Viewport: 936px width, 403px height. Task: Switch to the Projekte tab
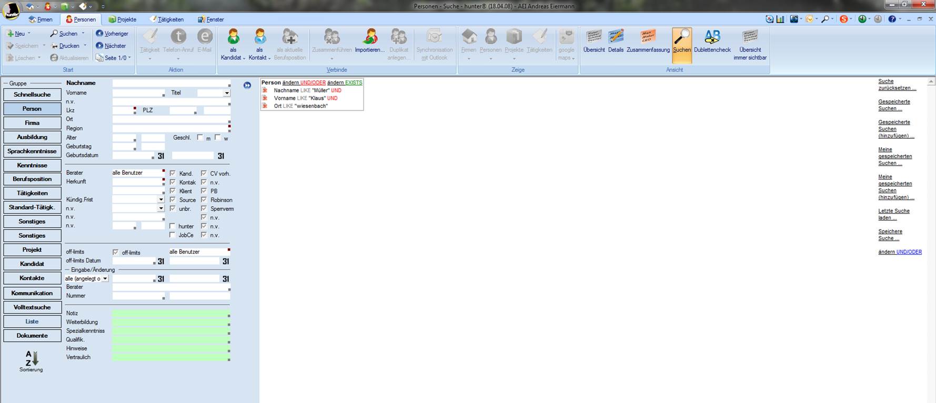123,19
